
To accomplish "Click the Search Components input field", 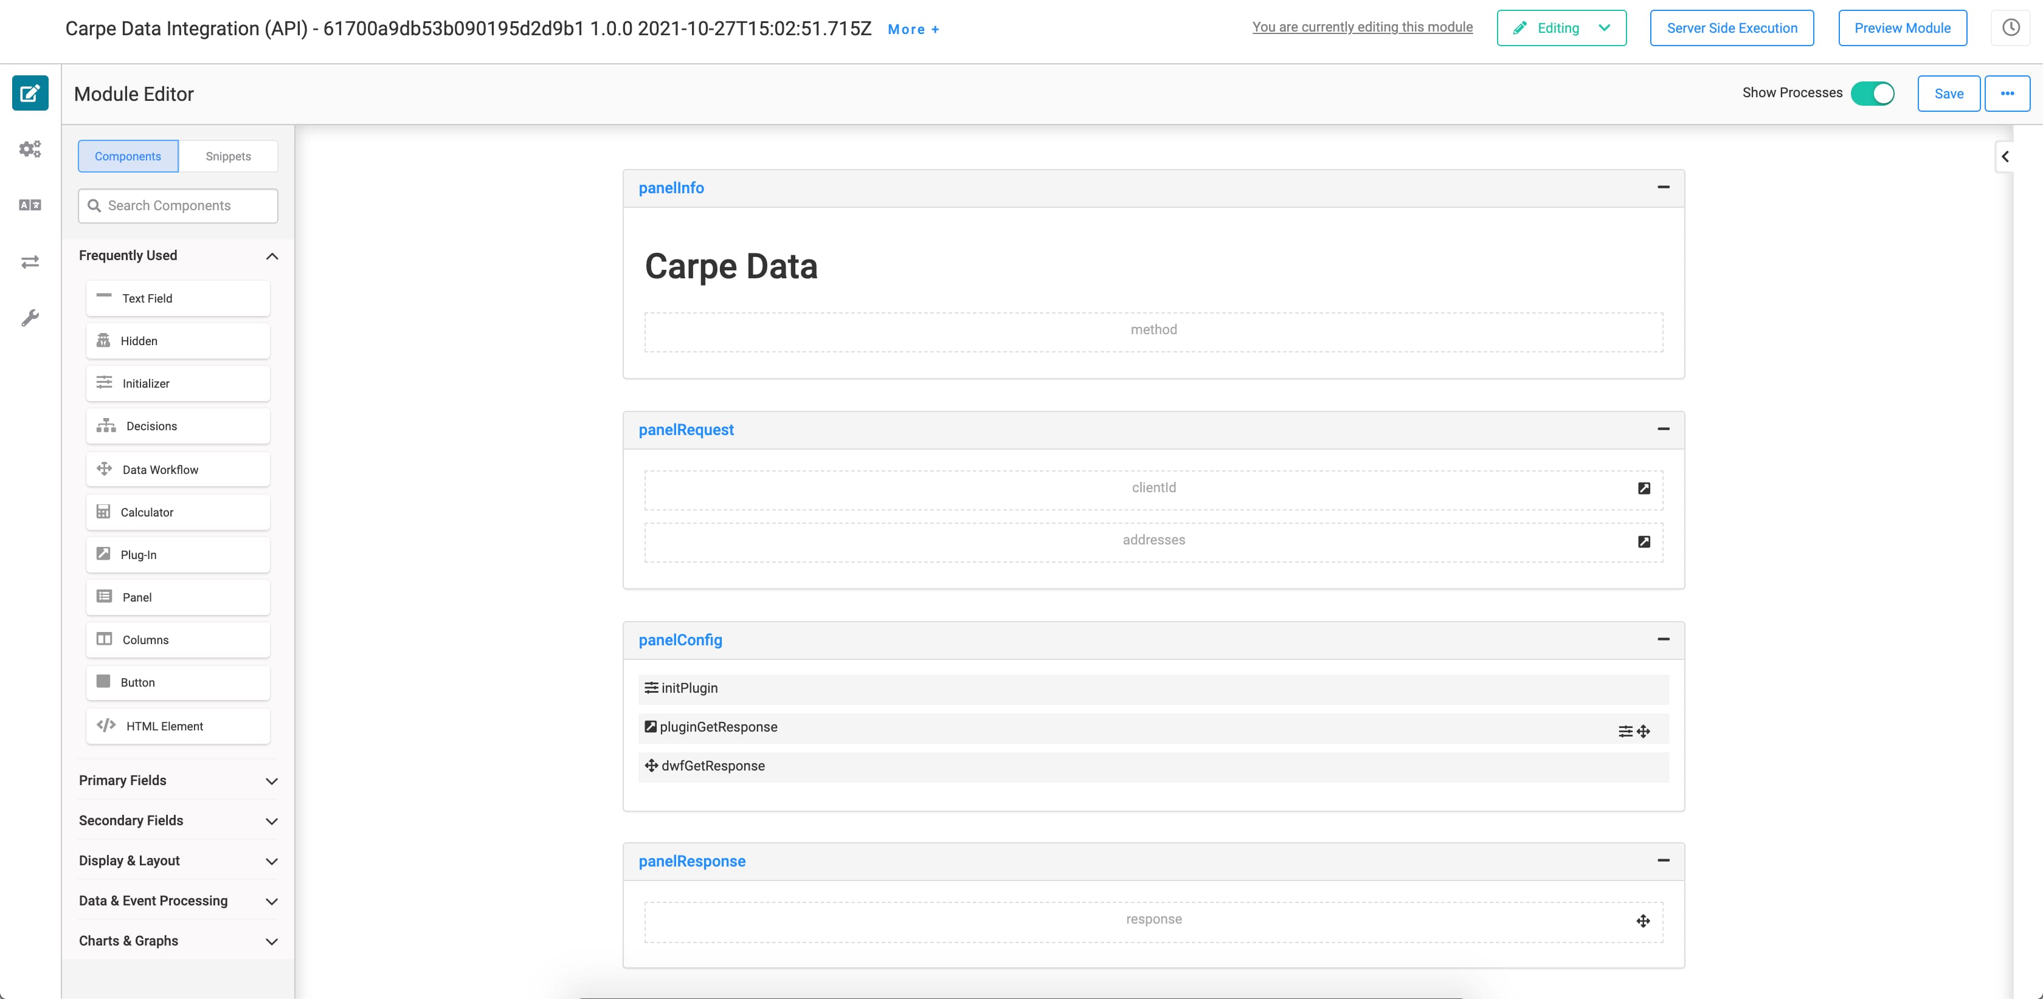I will (x=178, y=205).
